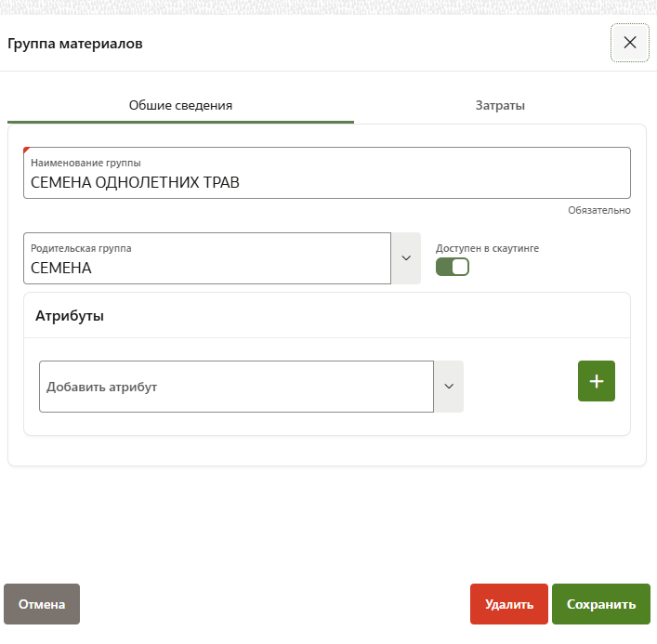Click the Обязательно hint text
Screen dimensions: 657x644
(599, 211)
